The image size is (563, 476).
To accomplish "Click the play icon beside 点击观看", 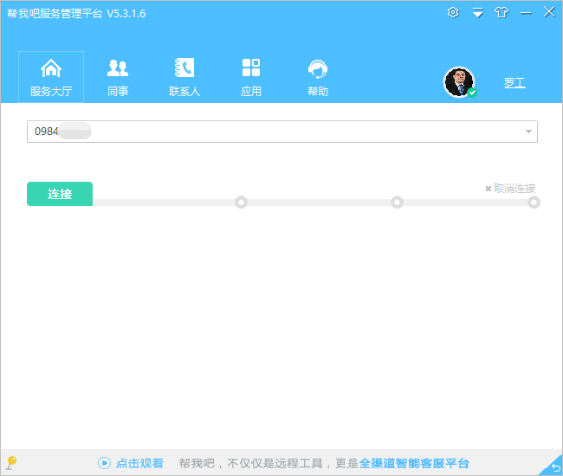I will pos(104,463).
